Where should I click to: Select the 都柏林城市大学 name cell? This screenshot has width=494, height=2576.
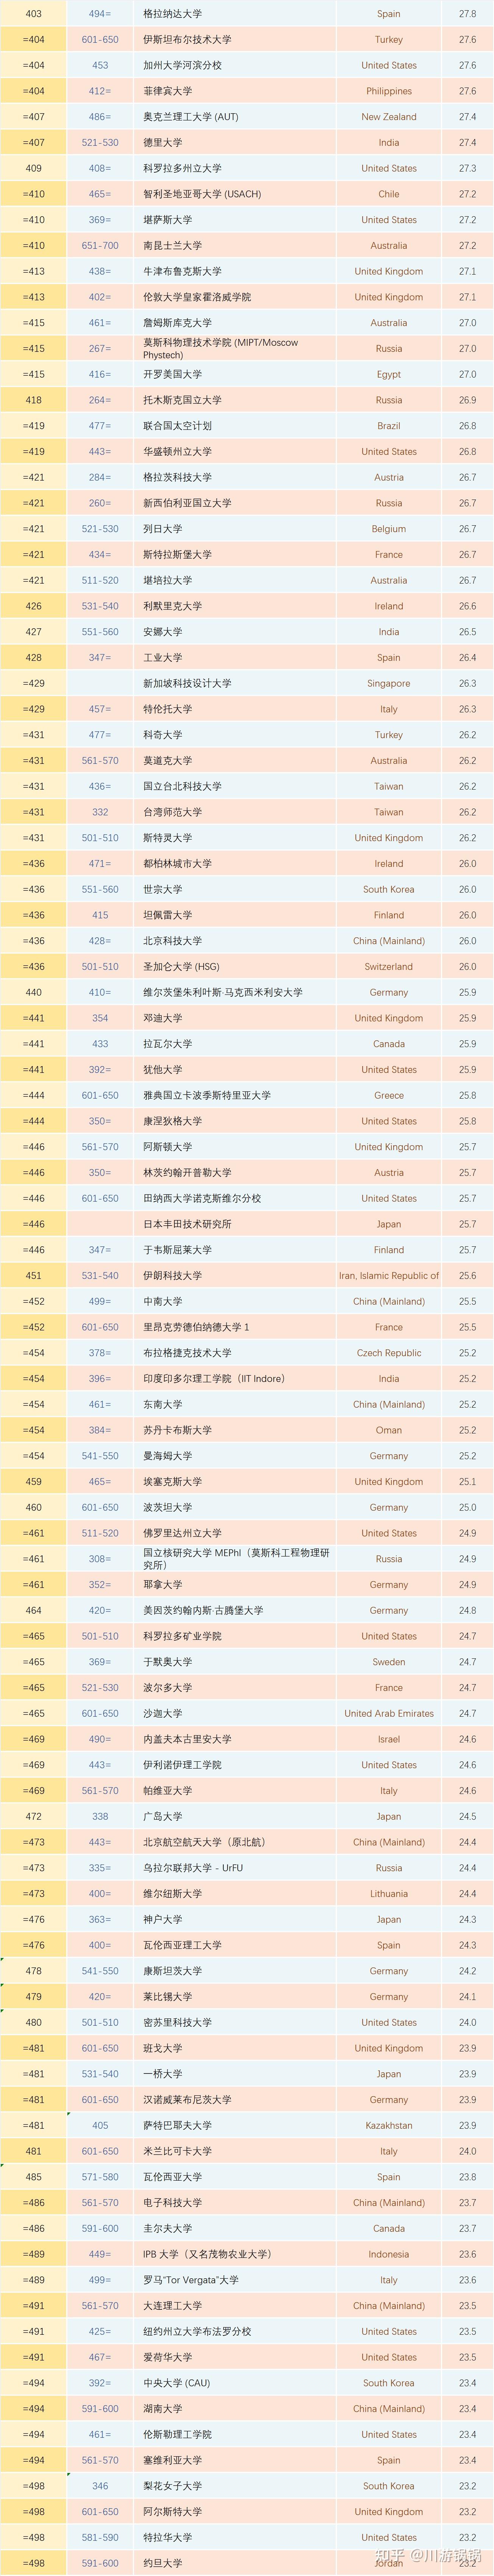pyautogui.click(x=177, y=864)
